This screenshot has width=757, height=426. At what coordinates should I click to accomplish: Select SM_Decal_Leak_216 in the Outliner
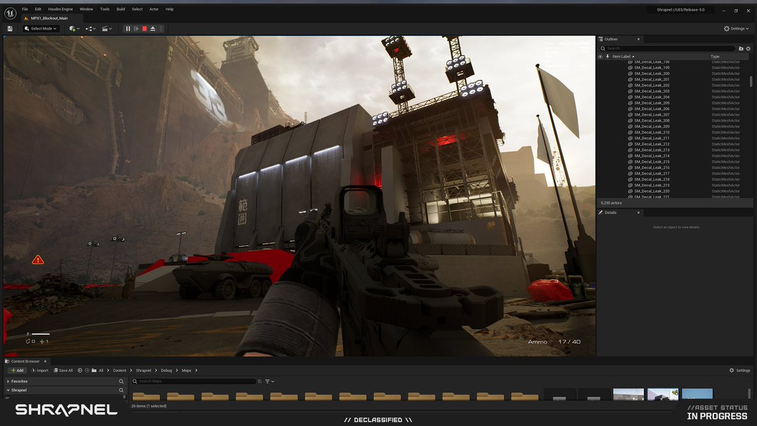click(x=652, y=167)
